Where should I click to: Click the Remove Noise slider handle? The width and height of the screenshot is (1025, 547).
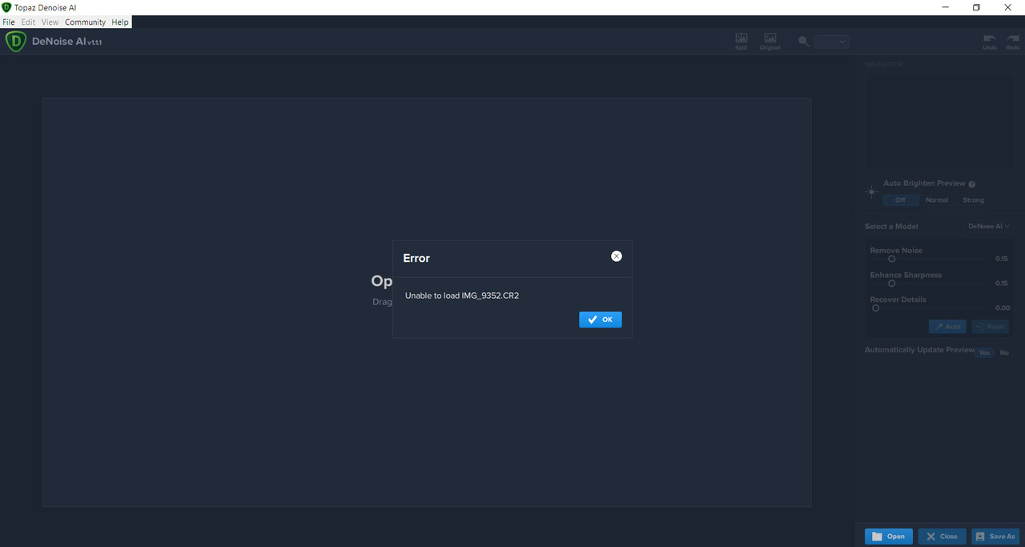[891, 259]
